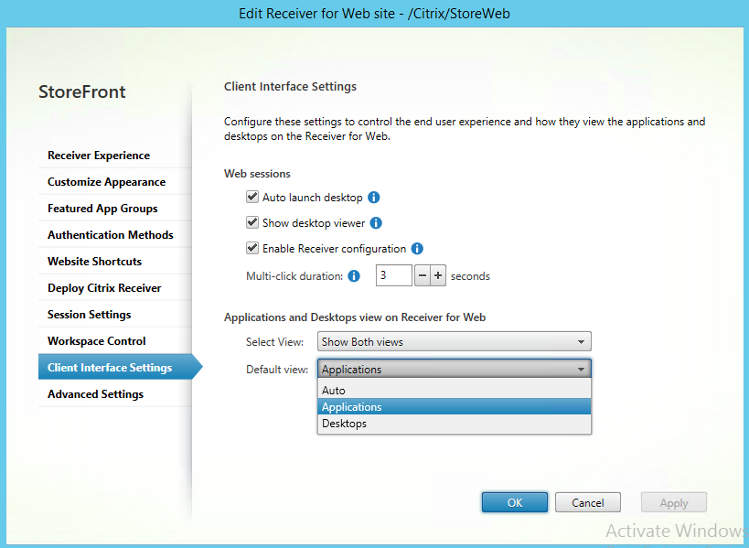Image resolution: width=749 pixels, height=548 pixels.
Task: Disable Enable Receiver configuration checkbox
Action: pos(252,249)
